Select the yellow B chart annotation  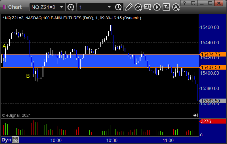coord(28,76)
